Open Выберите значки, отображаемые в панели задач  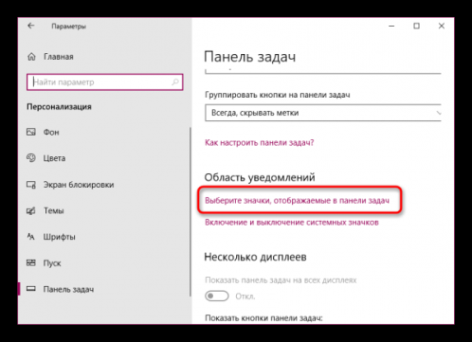click(297, 200)
